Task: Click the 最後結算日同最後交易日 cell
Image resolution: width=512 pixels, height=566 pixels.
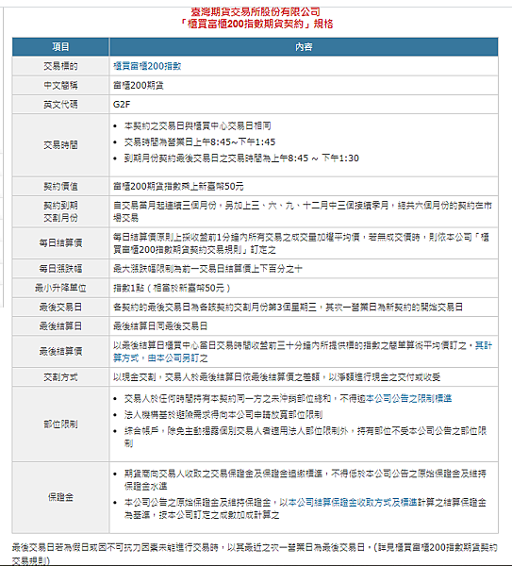Action: click(x=304, y=326)
